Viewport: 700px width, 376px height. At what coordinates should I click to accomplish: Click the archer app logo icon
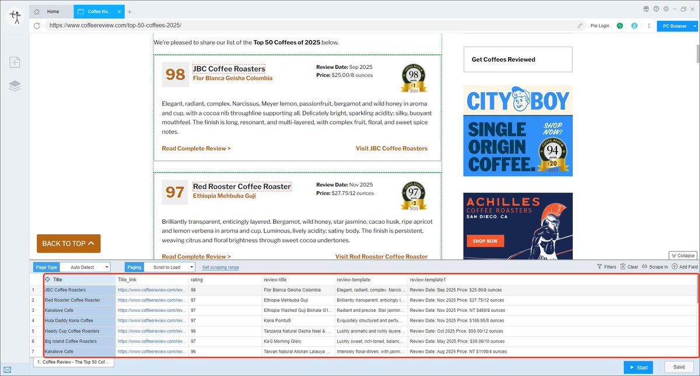15,16
